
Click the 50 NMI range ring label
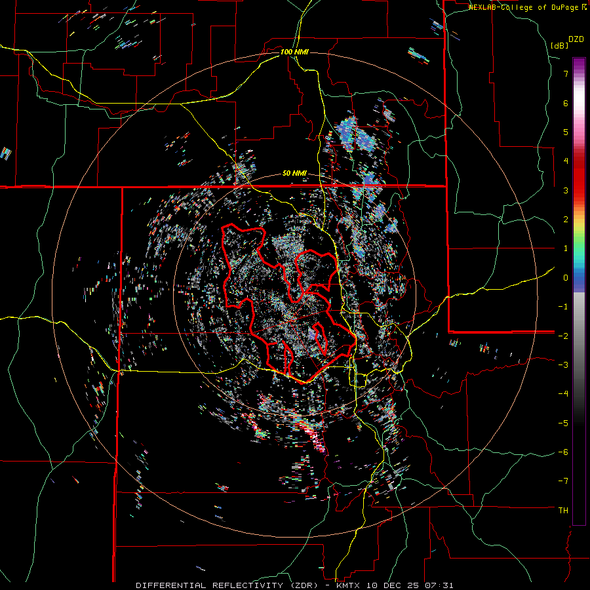pyautogui.click(x=294, y=174)
